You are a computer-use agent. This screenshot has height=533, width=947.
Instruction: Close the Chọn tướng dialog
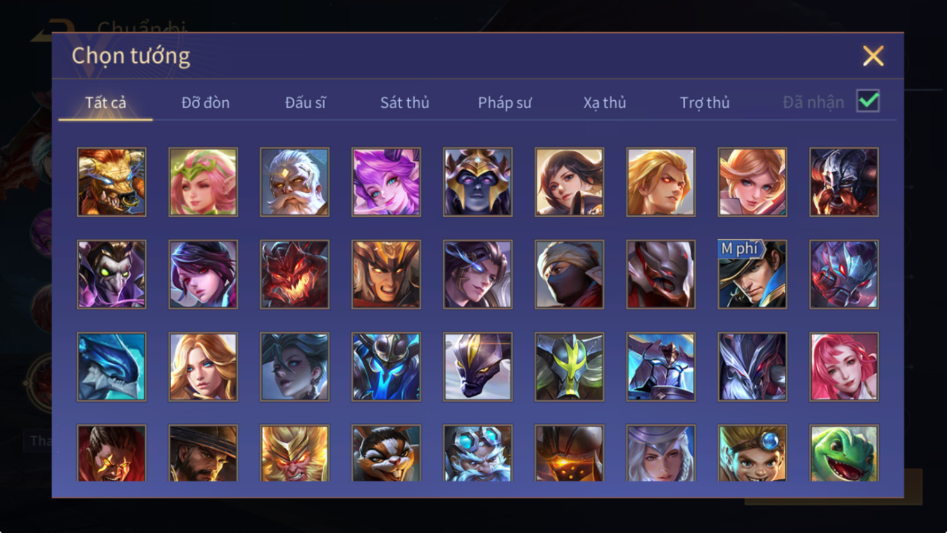tap(873, 56)
